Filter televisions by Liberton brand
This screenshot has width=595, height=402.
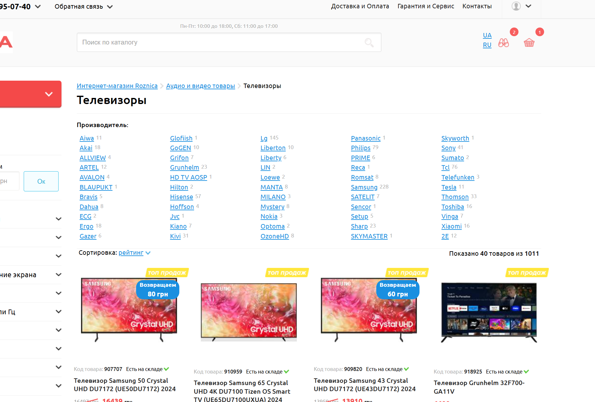273,148
